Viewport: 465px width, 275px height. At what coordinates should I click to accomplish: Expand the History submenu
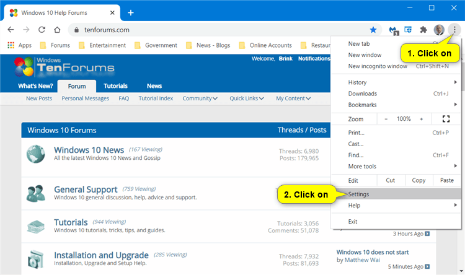coord(396,82)
